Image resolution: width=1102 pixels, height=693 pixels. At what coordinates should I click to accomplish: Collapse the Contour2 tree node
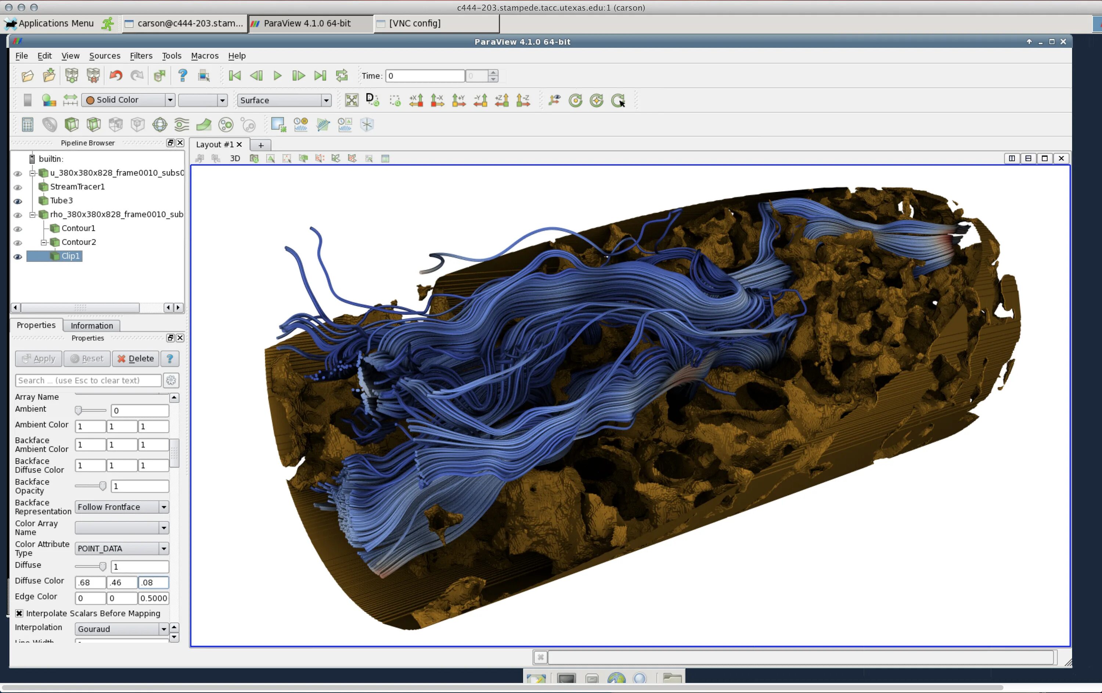coord(44,242)
